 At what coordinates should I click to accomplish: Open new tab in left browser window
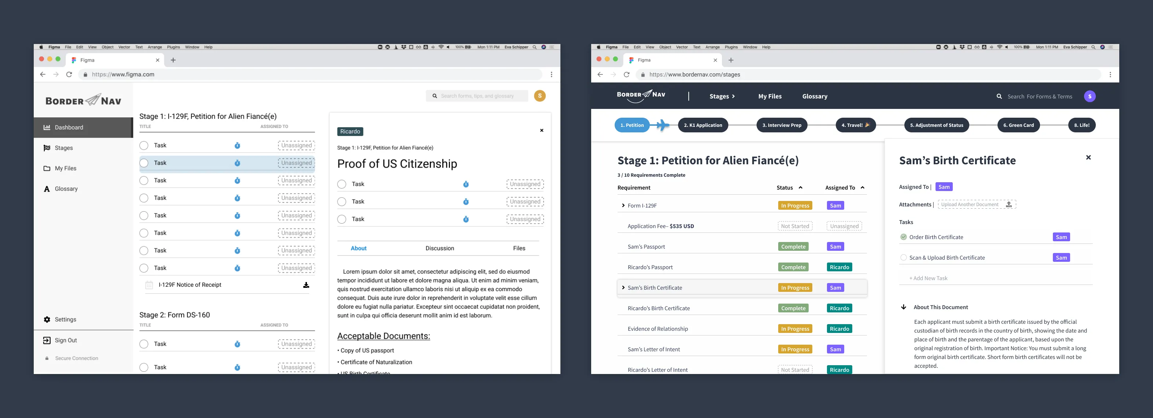pos(173,60)
